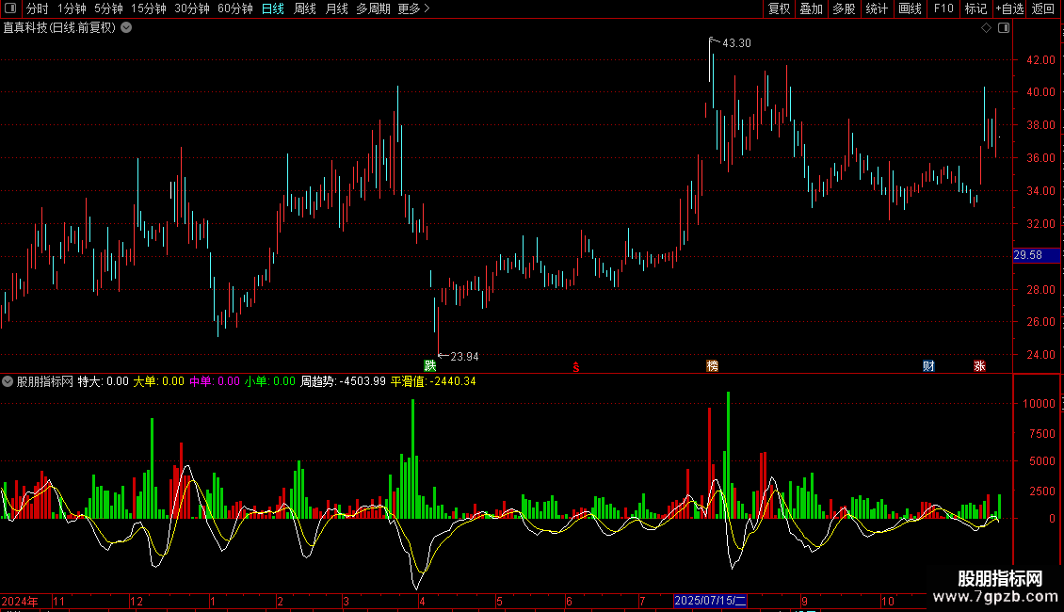The width and height of the screenshot is (1064, 612).
Task: Switch to 分时 chart view
Action: click(38, 8)
